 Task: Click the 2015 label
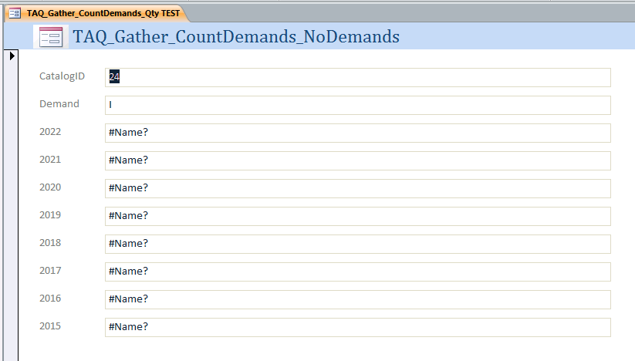[50, 326]
